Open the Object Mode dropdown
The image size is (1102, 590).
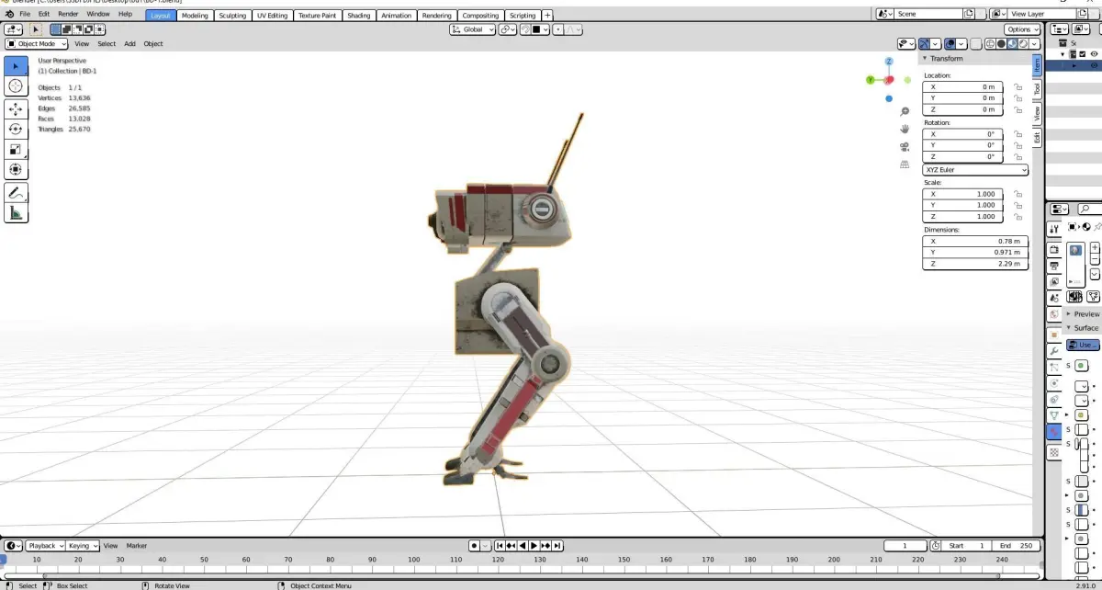[x=36, y=43]
